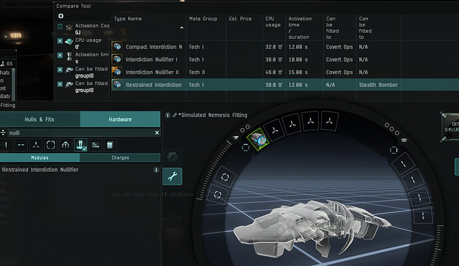Select Restrained Interdiction Nullifier in module list
This screenshot has height=266, width=459.
(40, 170)
